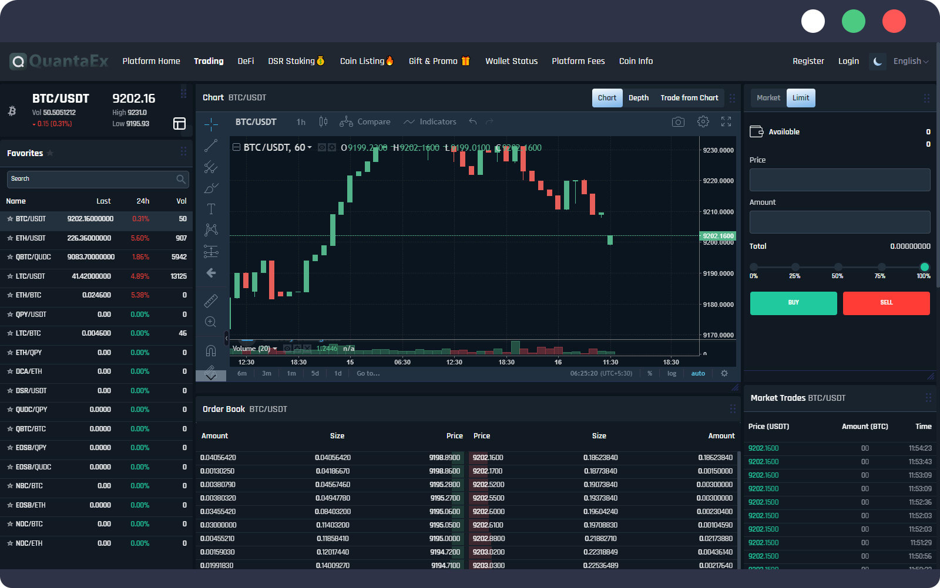Click the Login link
Viewport: 940px width, 588px height.
pos(848,61)
